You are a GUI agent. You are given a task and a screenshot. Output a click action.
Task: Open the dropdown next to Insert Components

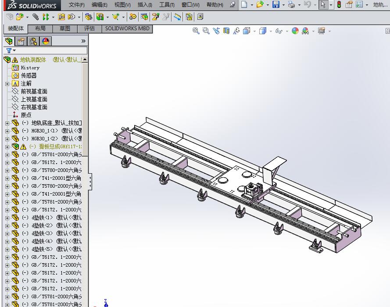click(x=27, y=17)
